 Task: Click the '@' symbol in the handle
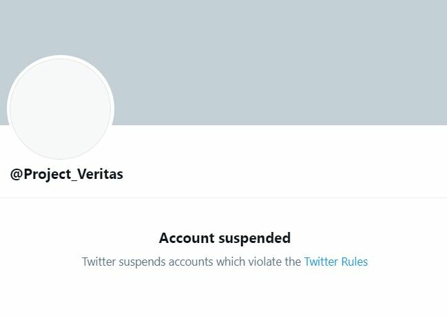(x=17, y=174)
